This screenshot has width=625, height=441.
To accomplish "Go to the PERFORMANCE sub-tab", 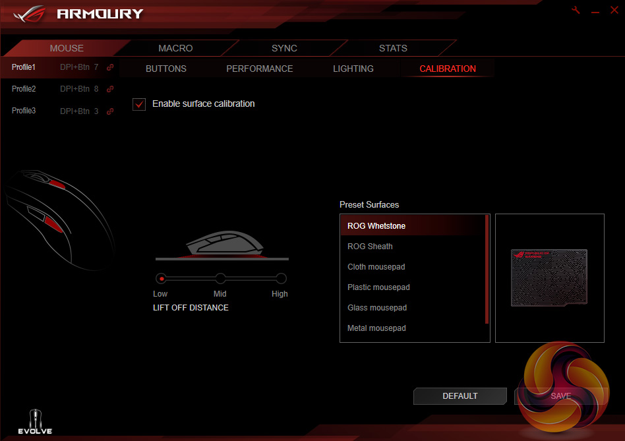I will pyautogui.click(x=260, y=69).
